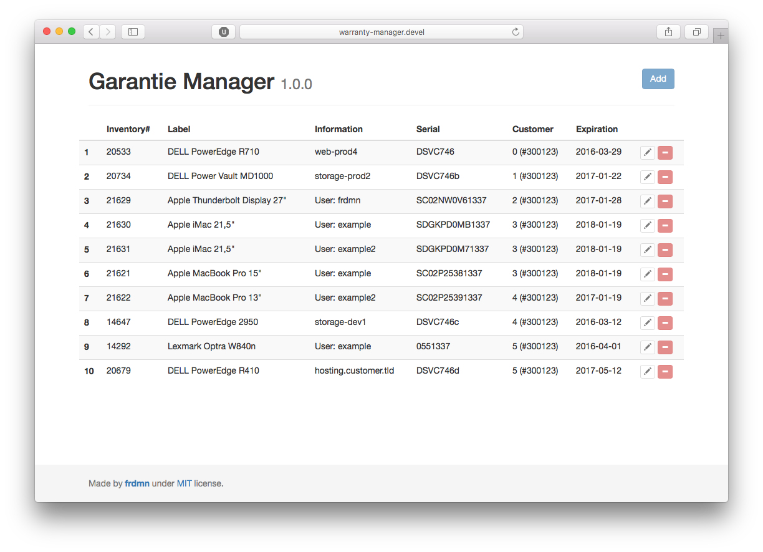
Task: Open a new browser tab
Action: point(721,34)
